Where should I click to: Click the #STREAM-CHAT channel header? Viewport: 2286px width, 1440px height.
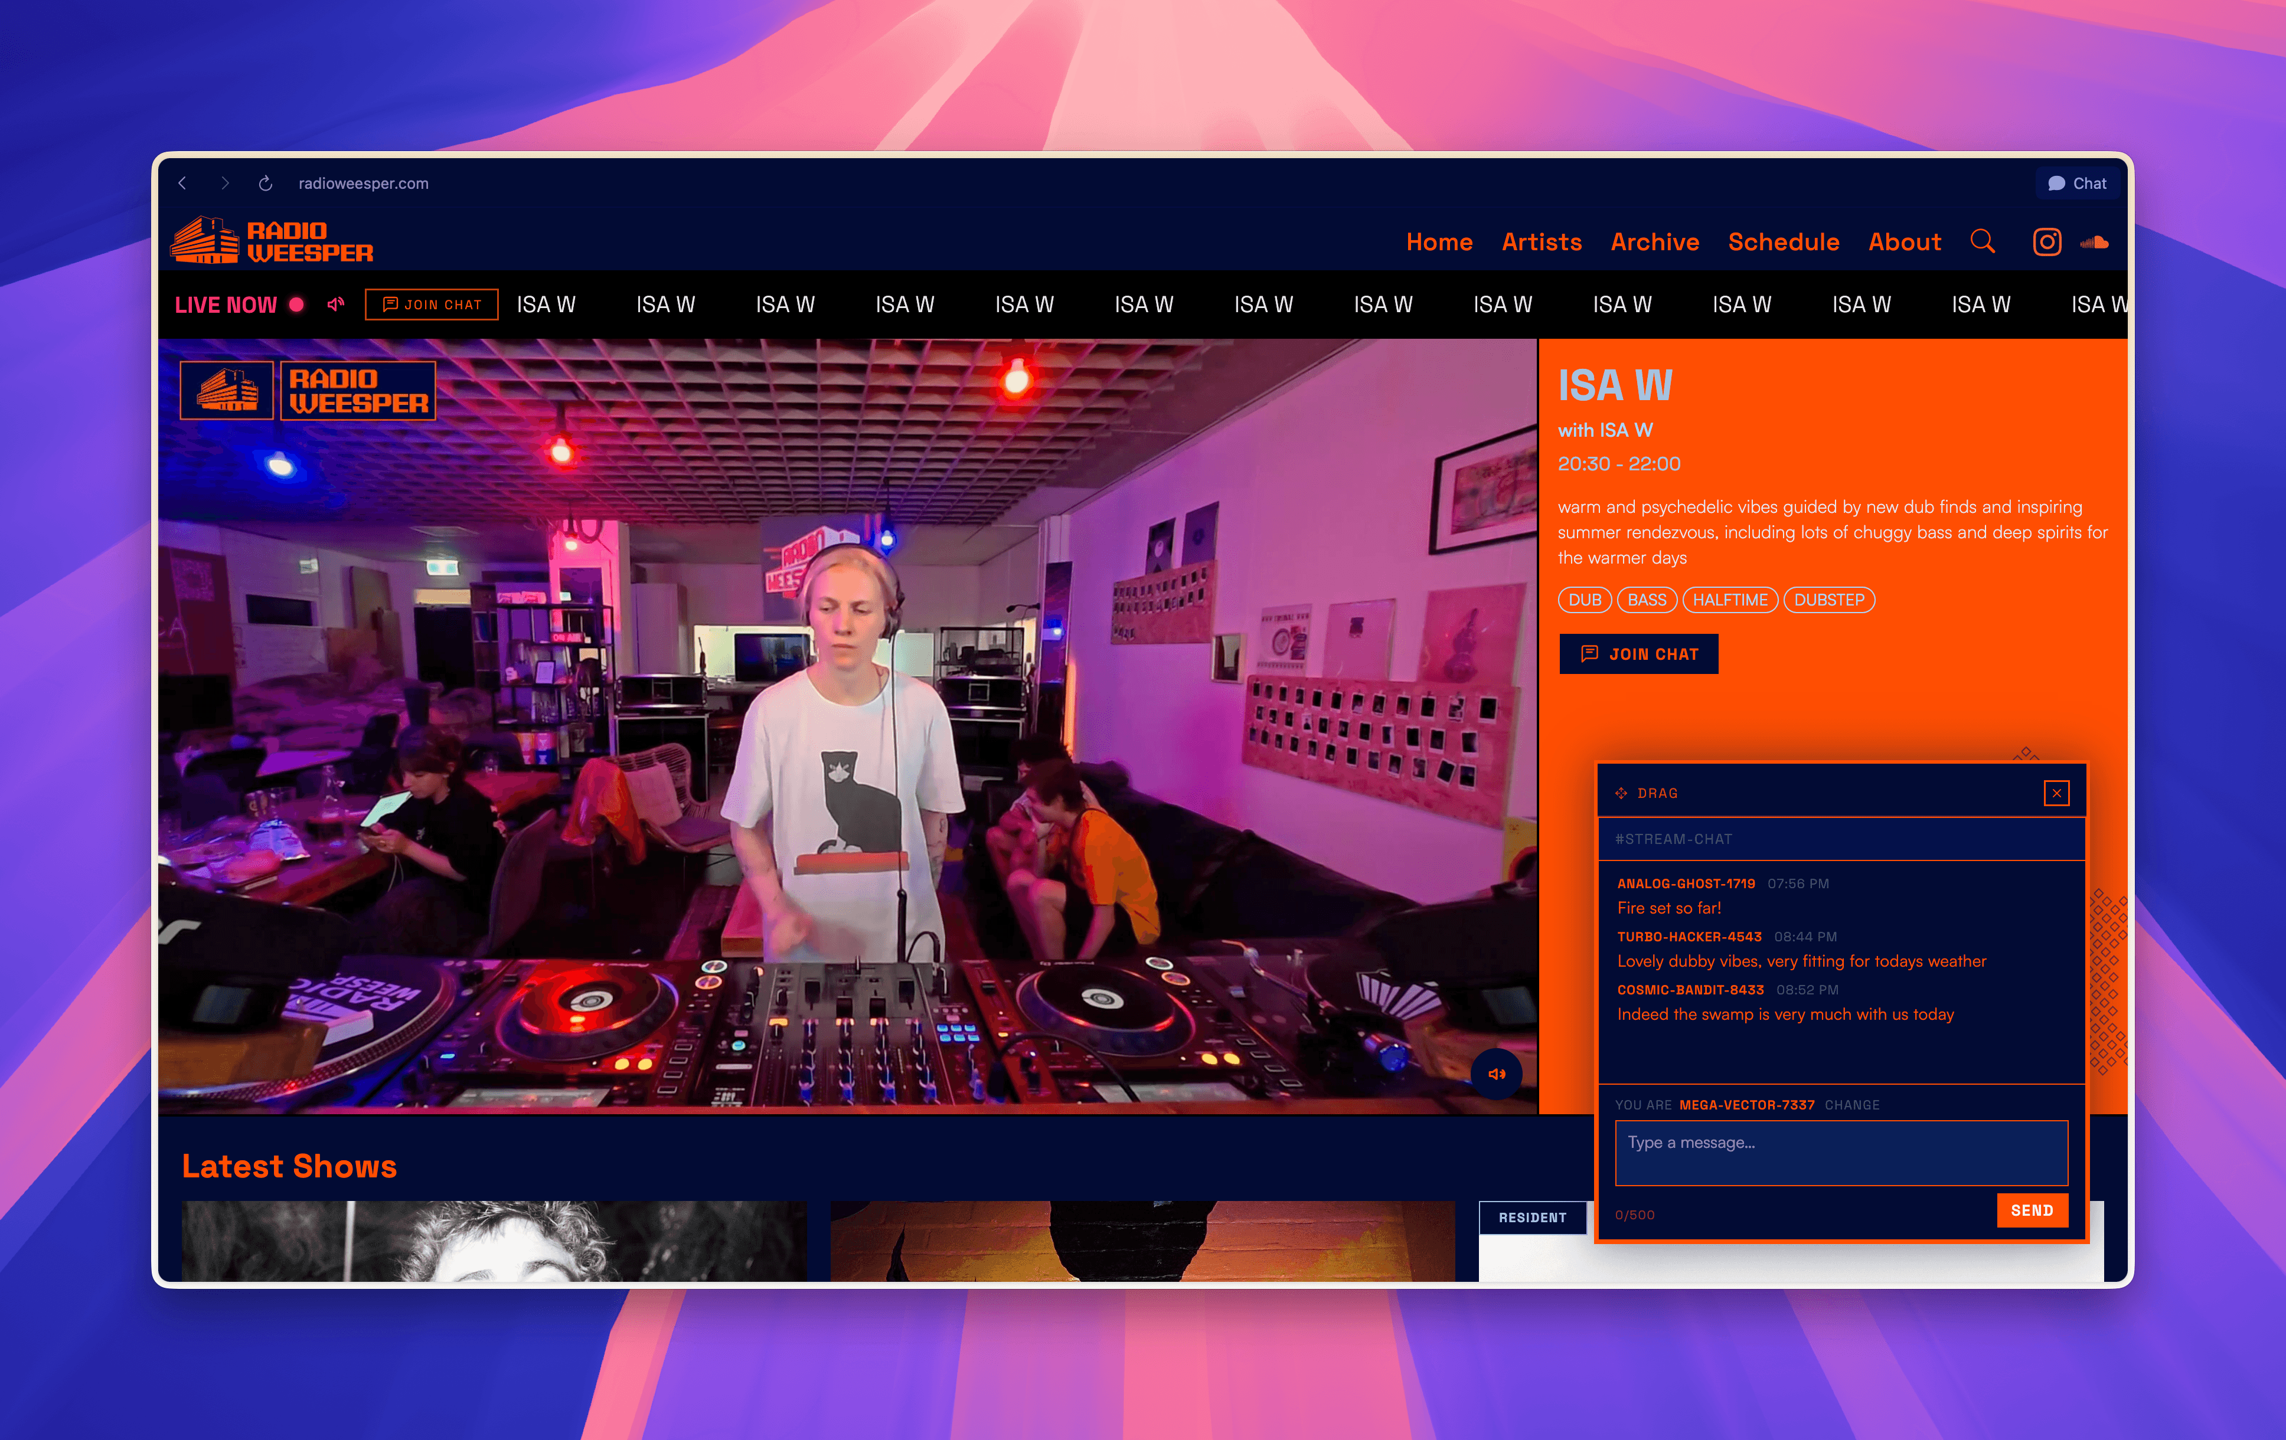point(1841,839)
